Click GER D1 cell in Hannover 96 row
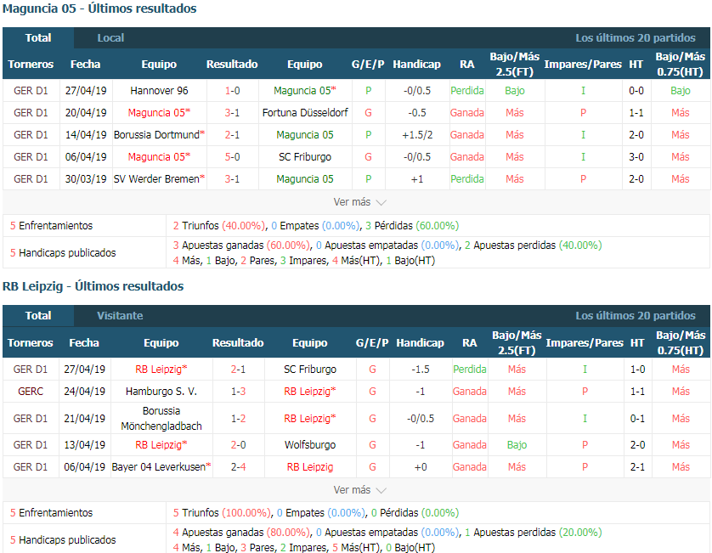712x553 pixels. click(x=31, y=91)
